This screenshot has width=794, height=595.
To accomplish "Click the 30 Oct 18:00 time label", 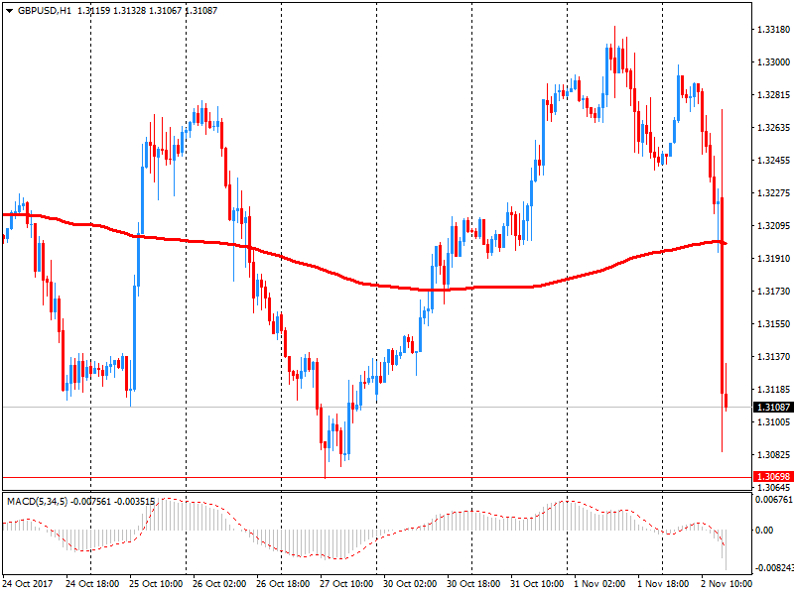I will point(473,584).
